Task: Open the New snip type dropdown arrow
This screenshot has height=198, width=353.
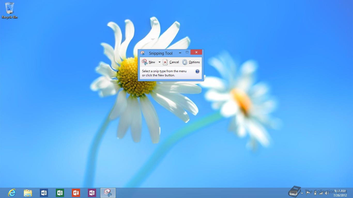Action: tap(159, 62)
